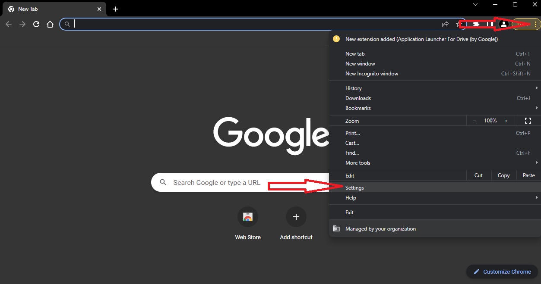Image resolution: width=541 pixels, height=284 pixels.
Task: Select Cast from menu
Action: point(435,143)
